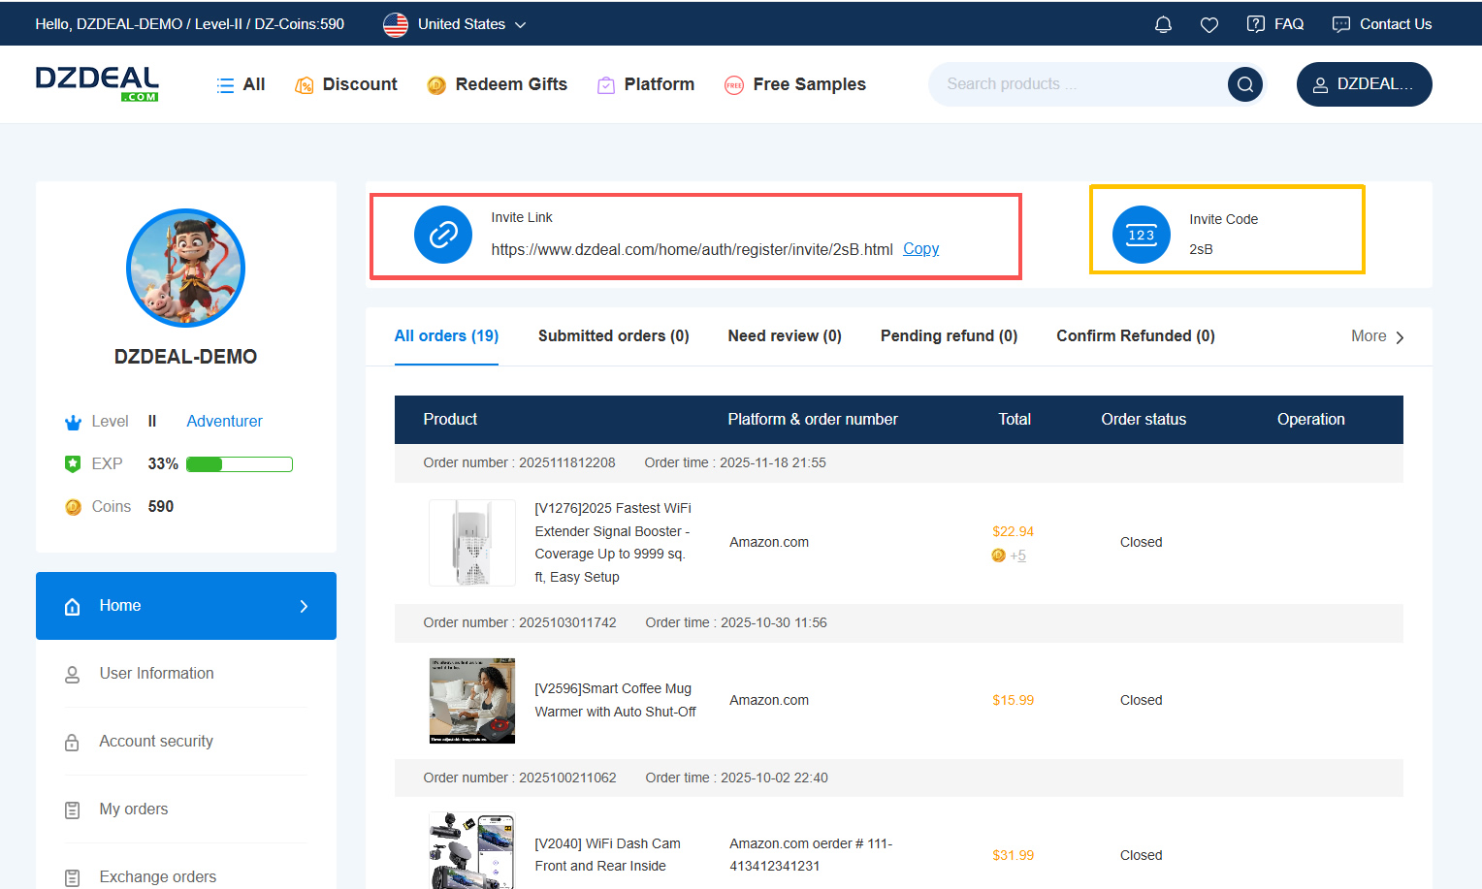
Task: Select the Pending refund tab
Action: click(x=949, y=335)
